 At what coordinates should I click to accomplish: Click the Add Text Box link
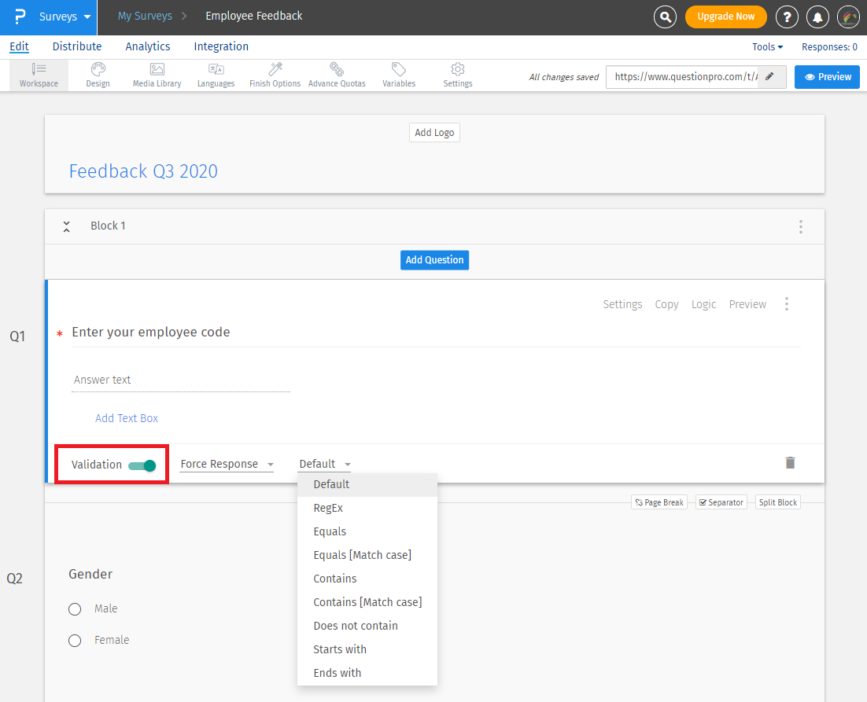point(127,418)
